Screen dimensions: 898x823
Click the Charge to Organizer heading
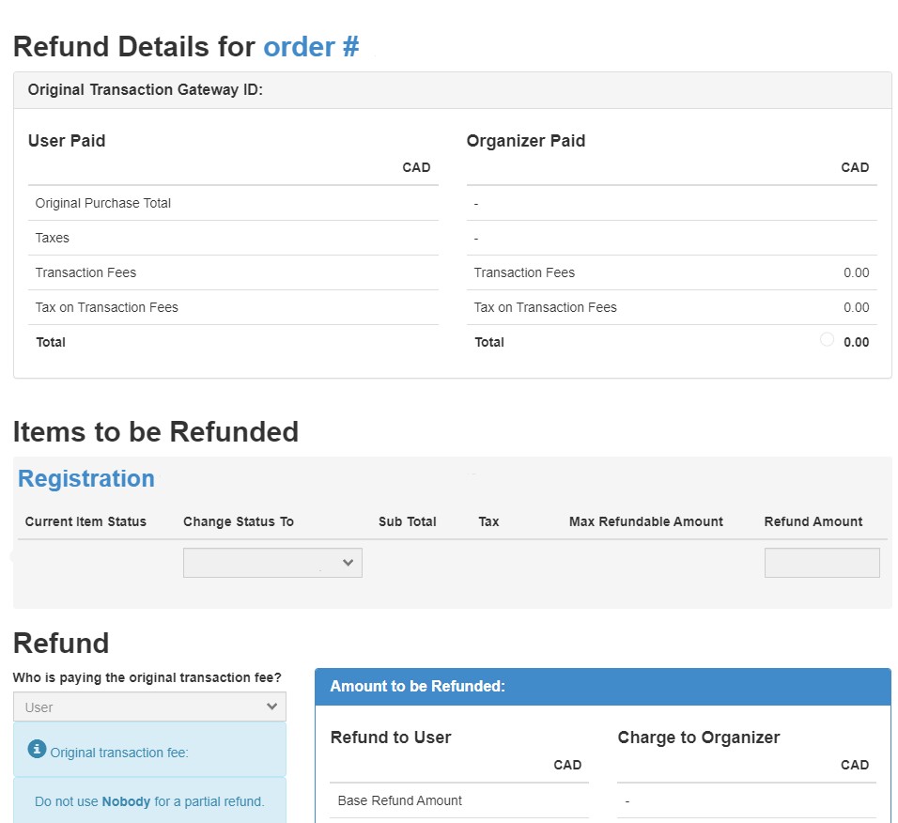tap(699, 738)
